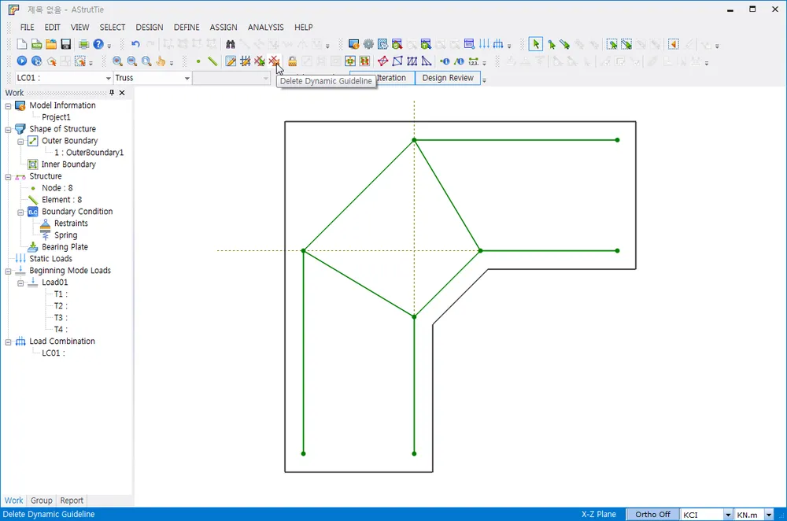Select the Inner Boundary tree item
The width and height of the screenshot is (787, 521).
(68, 164)
